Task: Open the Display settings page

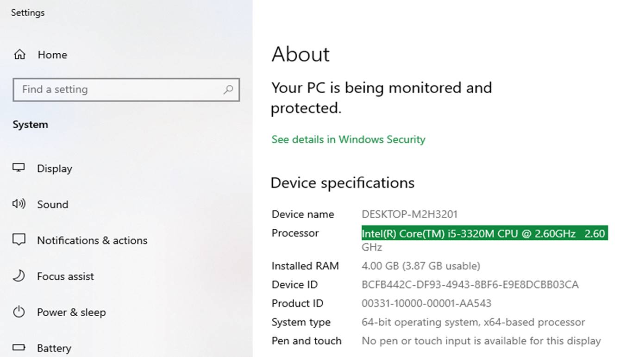Action: click(55, 169)
